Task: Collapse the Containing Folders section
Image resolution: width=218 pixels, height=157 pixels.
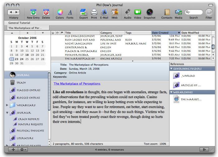Action: [171, 69]
